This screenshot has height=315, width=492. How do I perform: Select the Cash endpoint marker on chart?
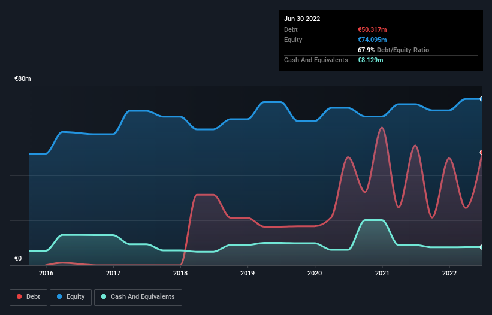coord(482,247)
